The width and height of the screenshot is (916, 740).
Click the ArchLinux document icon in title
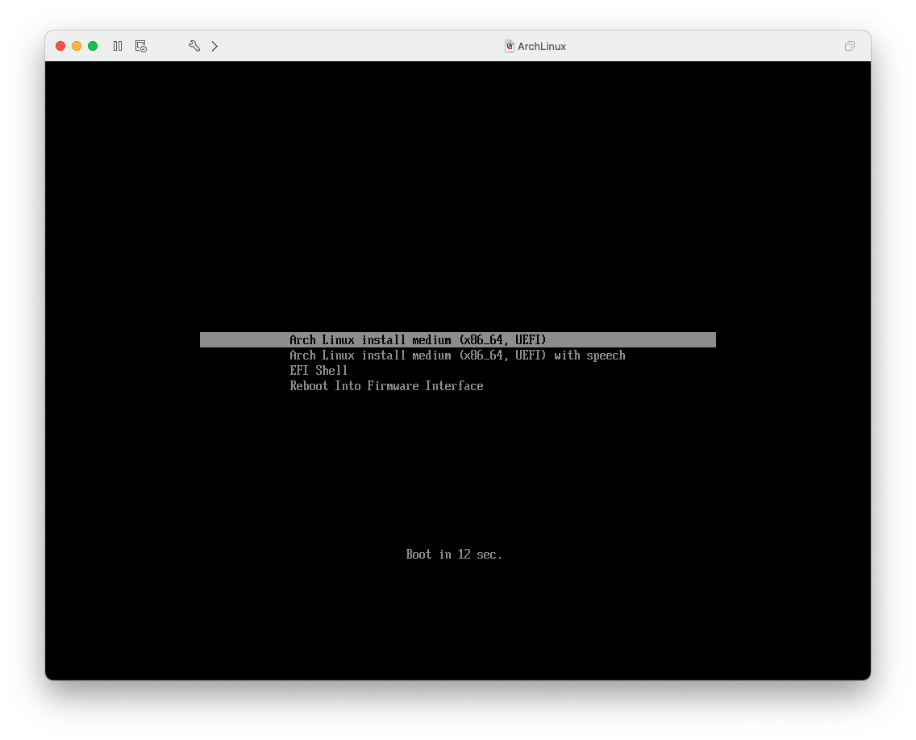(x=510, y=46)
